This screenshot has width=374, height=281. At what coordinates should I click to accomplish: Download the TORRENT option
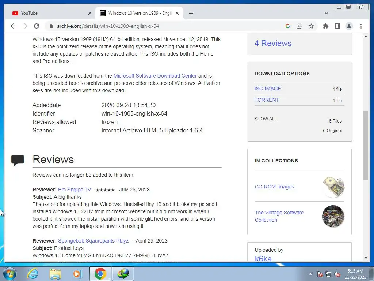point(267,100)
